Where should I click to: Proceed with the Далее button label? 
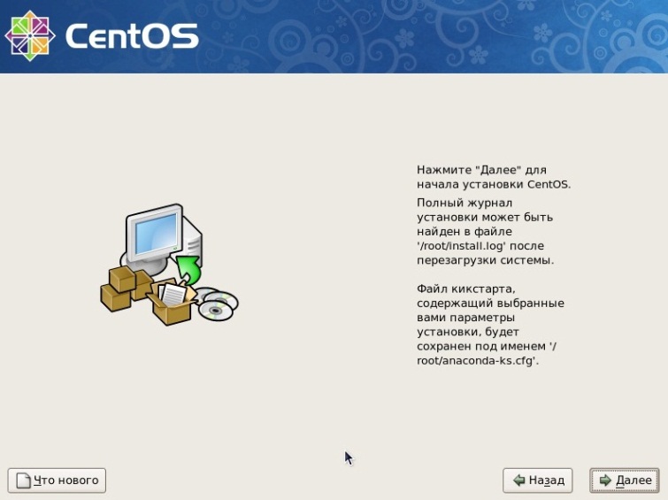[633, 481]
